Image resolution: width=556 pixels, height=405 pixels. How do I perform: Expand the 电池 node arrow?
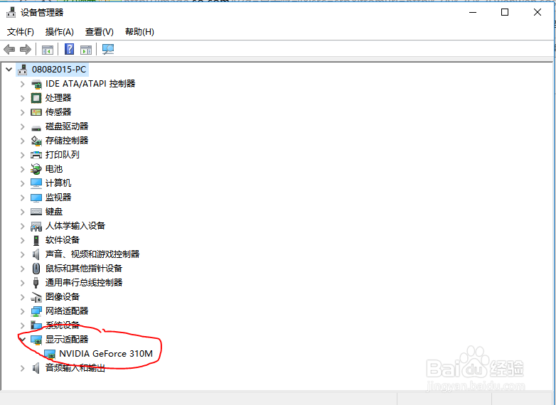[22, 169]
